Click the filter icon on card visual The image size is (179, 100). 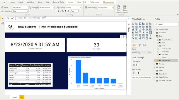pyautogui.click(x=121, y=36)
